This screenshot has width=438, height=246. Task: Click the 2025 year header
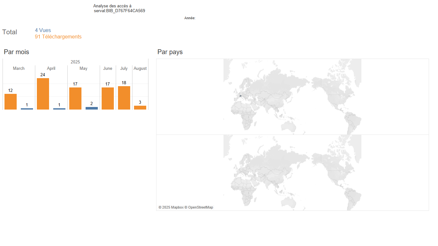point(75,62)
